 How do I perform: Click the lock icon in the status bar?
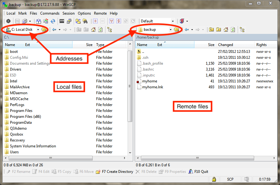coord(214,179)
